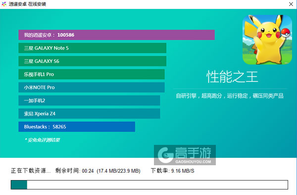Image resolution: width=297 pixels, height=195 pixels.
Task: Click the Pikachu game icon
Action: [267, 40]
